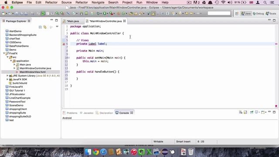Click the Android Virtual Device Manager icon
The height and width of the screenshot is (157, 279).
click(x=86, y=14)
